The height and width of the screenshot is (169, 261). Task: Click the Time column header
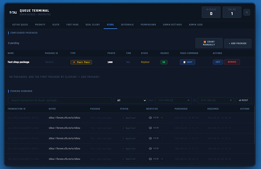pyautogui.click(x=129, y=53)
